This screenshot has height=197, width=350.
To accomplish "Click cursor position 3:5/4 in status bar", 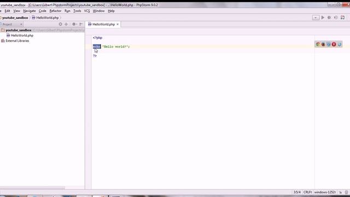I will [x=297, y=192].
